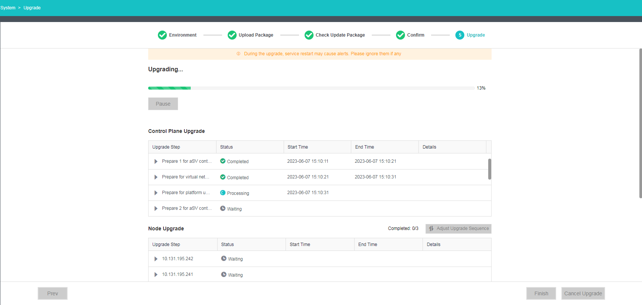Click the Environment step checkmark icon
Image resolution: width=642 pixels, height=305 pixels.
click(162, 35)
